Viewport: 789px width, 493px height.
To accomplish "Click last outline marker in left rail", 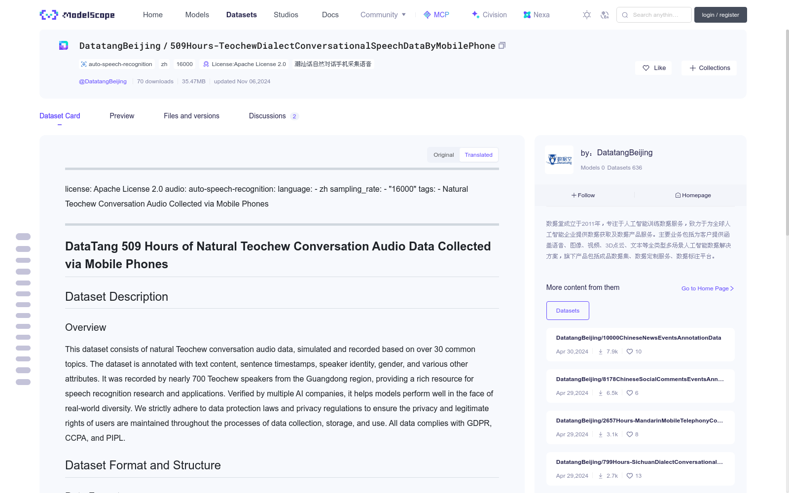I will pos(23,382).
